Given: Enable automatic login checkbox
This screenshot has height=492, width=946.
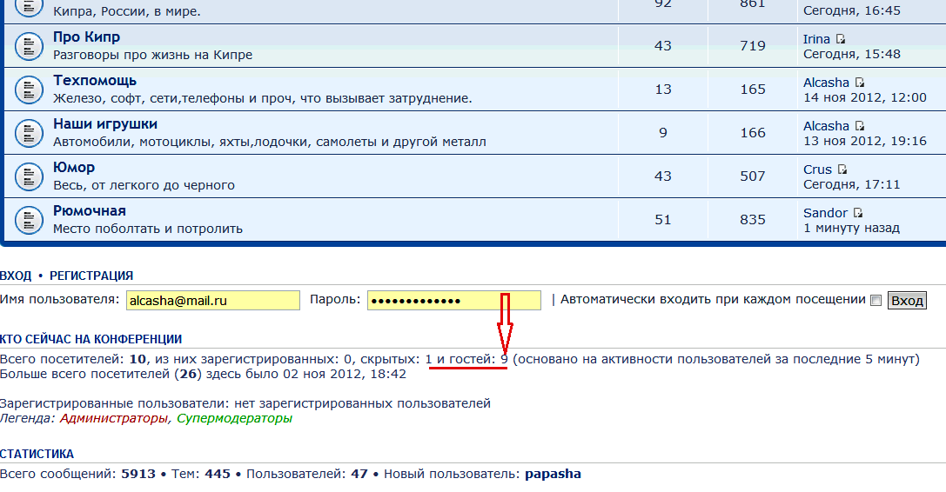Looking at the screenshot, I should tap(876, 301).
